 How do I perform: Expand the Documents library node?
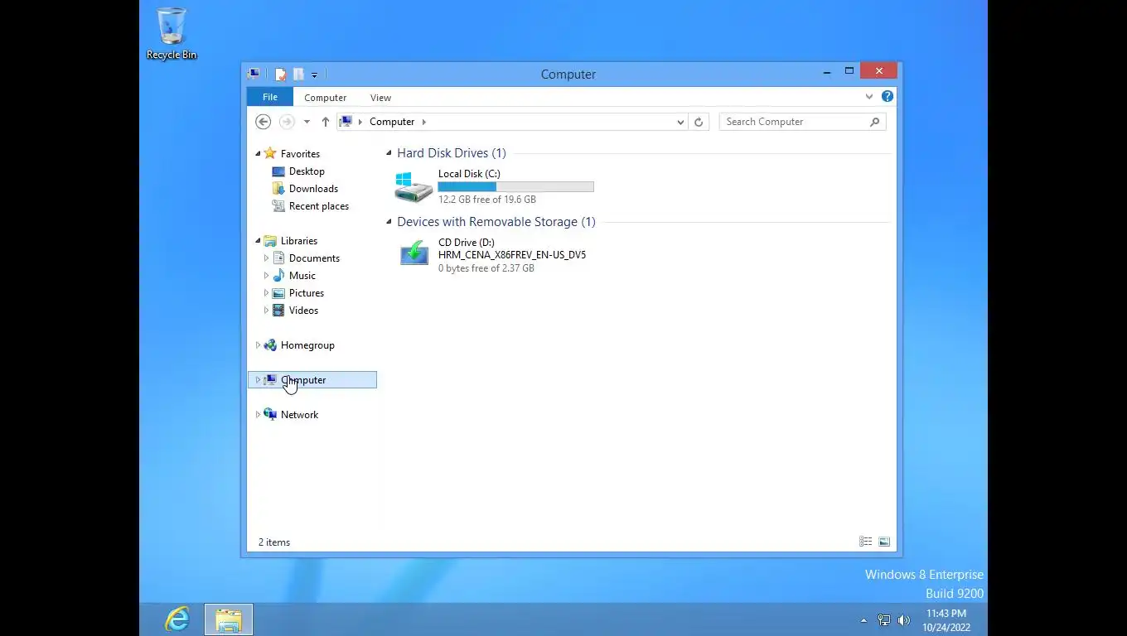point(266,258)
